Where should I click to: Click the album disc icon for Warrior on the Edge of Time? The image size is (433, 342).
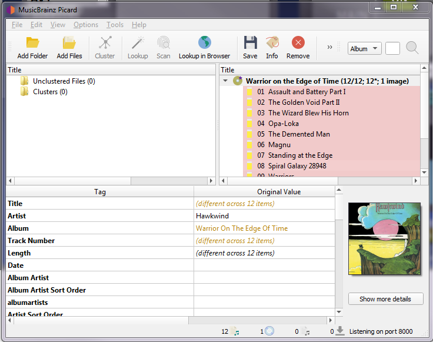[x=238, y=81]
